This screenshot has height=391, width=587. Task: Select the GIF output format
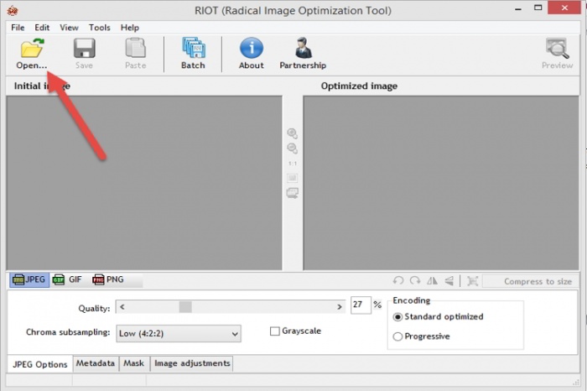coord(67,279)
